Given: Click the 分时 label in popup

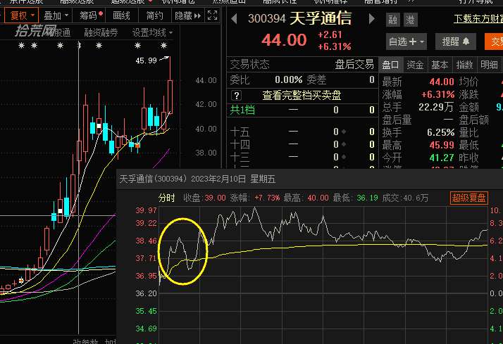Looking at the screenshot, I should point(166,198).
